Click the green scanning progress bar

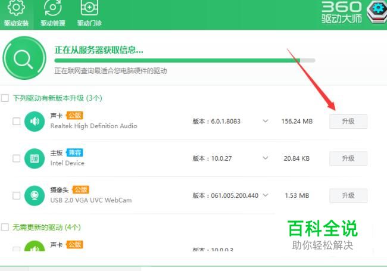coord(185,61)
